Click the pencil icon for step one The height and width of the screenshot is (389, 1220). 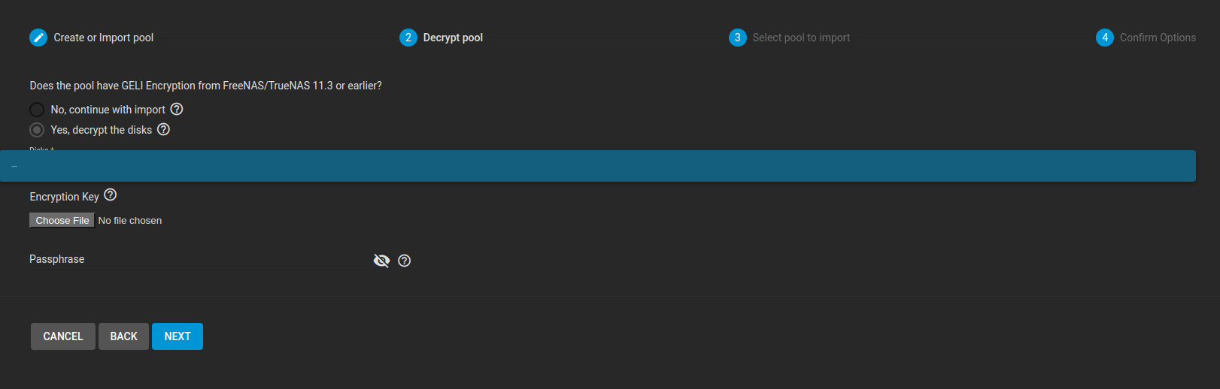coord(38,38)
